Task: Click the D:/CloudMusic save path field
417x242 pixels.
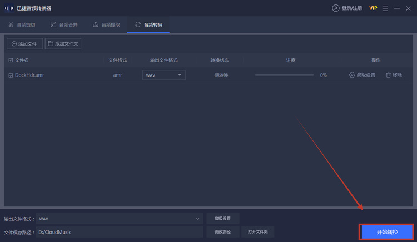Action: coord(120,232)
